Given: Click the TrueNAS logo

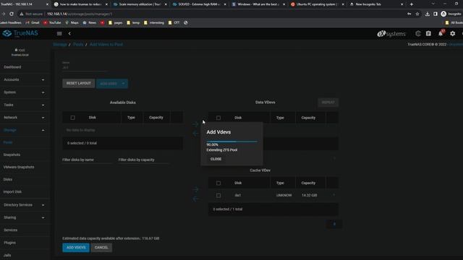Looking at the screenshot, I should point(20,33).
